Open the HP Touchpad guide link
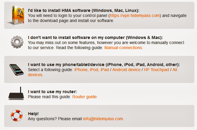The image size is (197, 130). 157,70
